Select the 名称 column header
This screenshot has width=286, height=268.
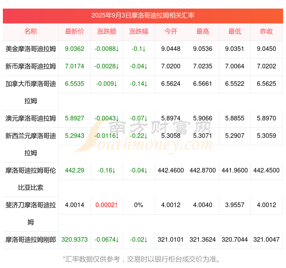pos(31,31)
